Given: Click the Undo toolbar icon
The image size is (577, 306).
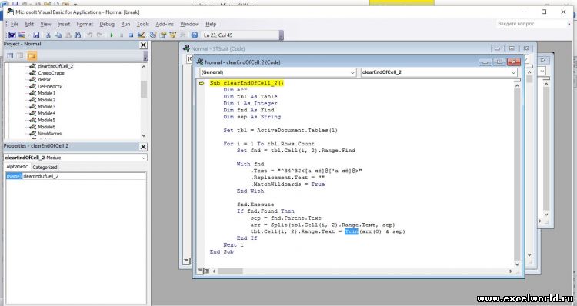Looking at the screenshot, I should pos(89,35).
